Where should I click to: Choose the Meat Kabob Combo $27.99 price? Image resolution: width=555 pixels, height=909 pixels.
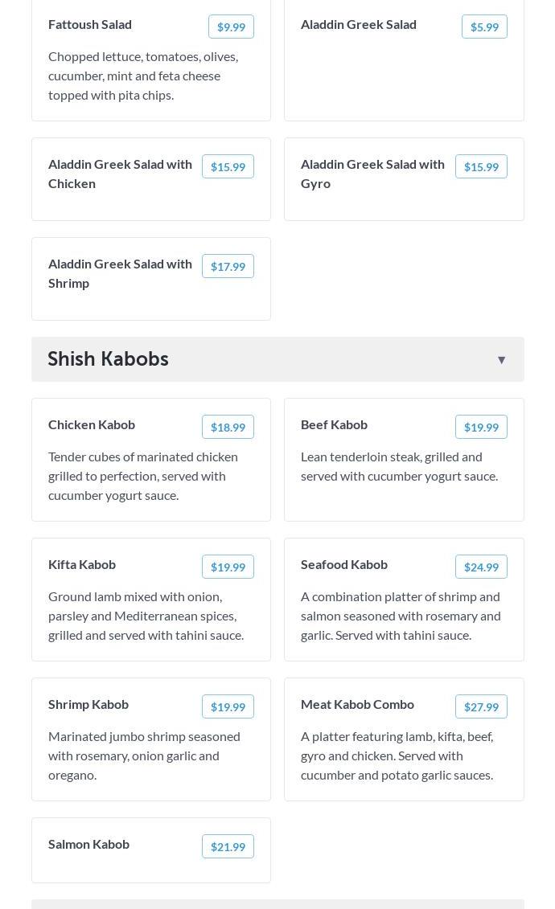[x=481, y=707]
